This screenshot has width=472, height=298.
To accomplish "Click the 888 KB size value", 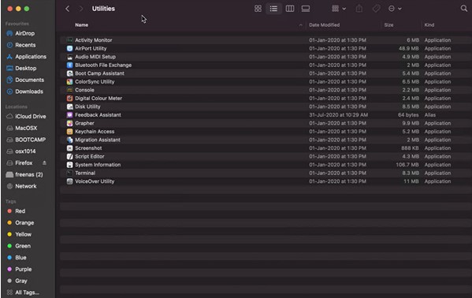I will tap(410, 148).
